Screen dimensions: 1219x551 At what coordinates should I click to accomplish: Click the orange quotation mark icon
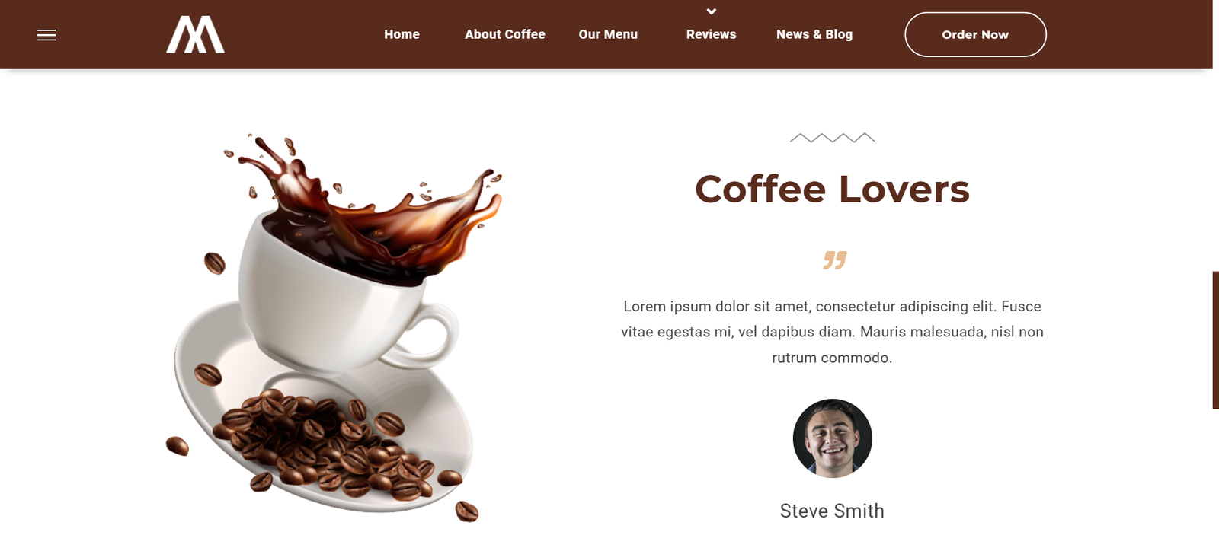tap(835, 260)
